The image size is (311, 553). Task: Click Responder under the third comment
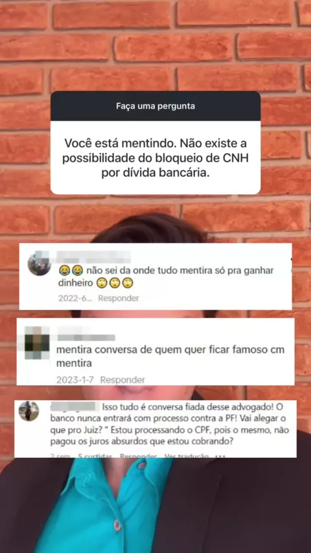(138, 456)
